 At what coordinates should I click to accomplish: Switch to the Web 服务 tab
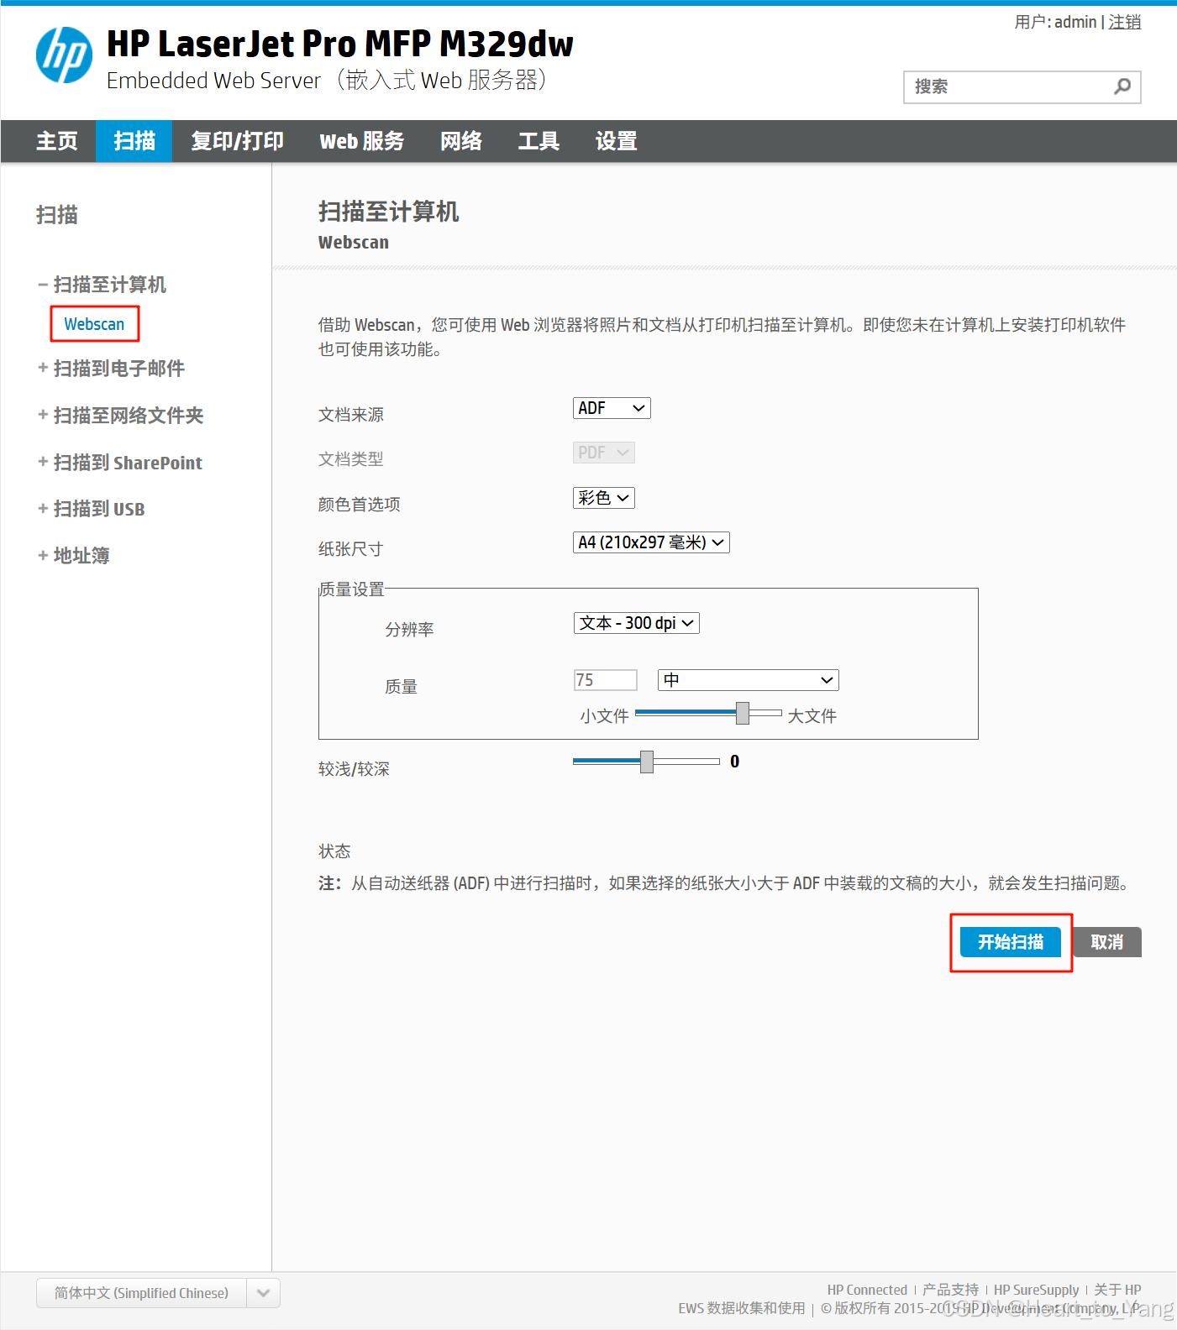click(x=361, y=141)
